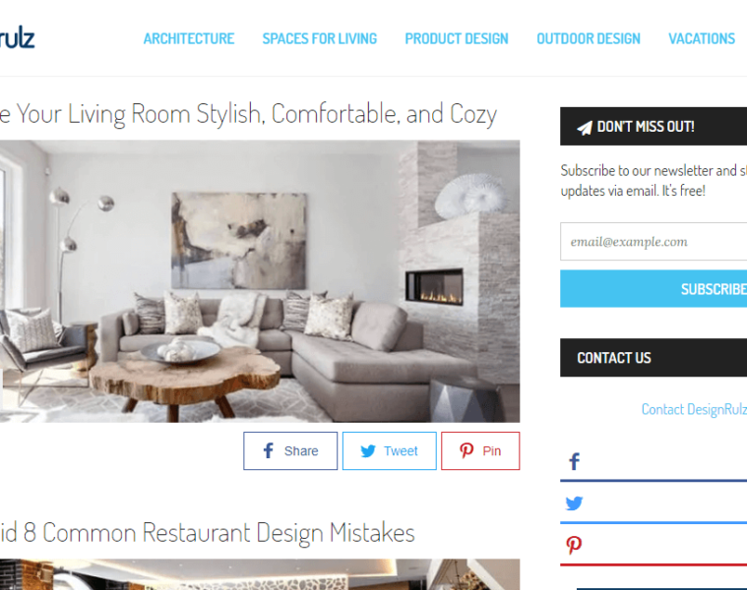
Task: Focus the newsletter email input field
Action: [x=654, y=241]
